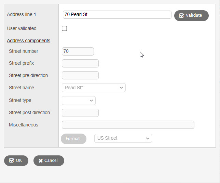Focus the Street number field
This screenshot has width=220, height=183.
pyautogui.click(x=78, y=51)
